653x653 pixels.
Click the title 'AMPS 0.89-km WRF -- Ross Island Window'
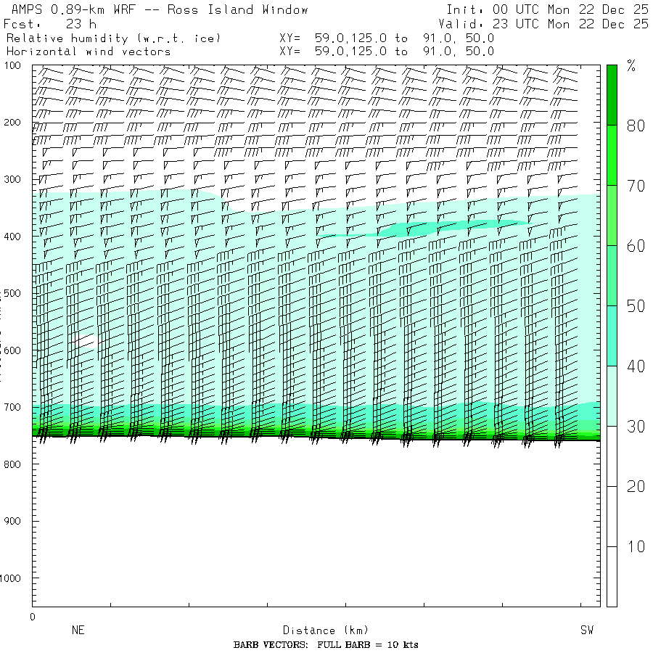click(160, 9)
